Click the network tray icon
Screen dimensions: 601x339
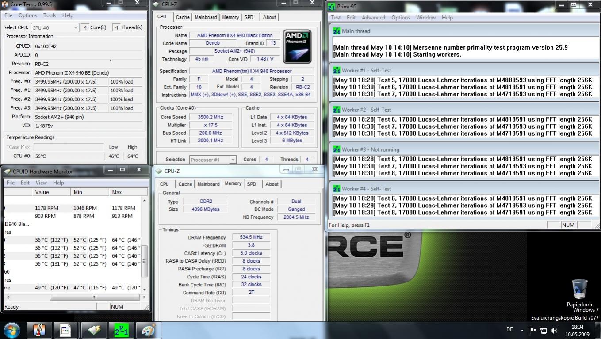(x=544, y=330)
